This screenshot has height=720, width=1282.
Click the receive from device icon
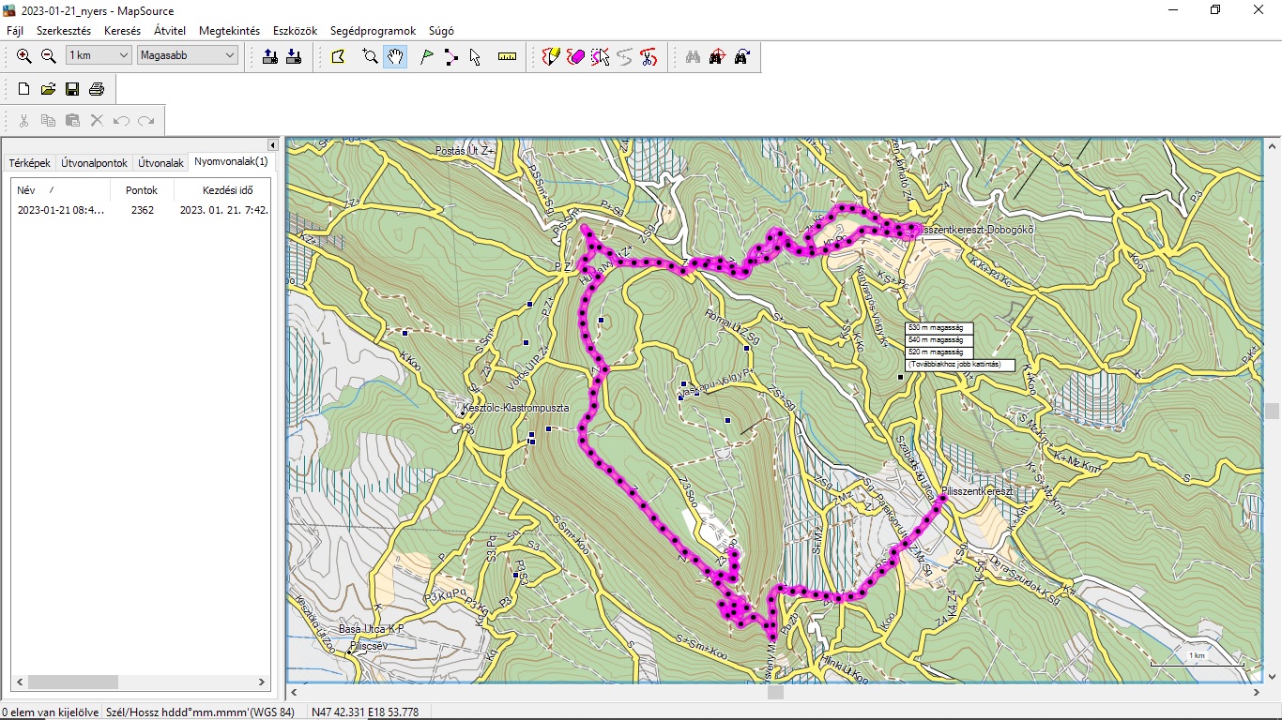coord(294,56)
